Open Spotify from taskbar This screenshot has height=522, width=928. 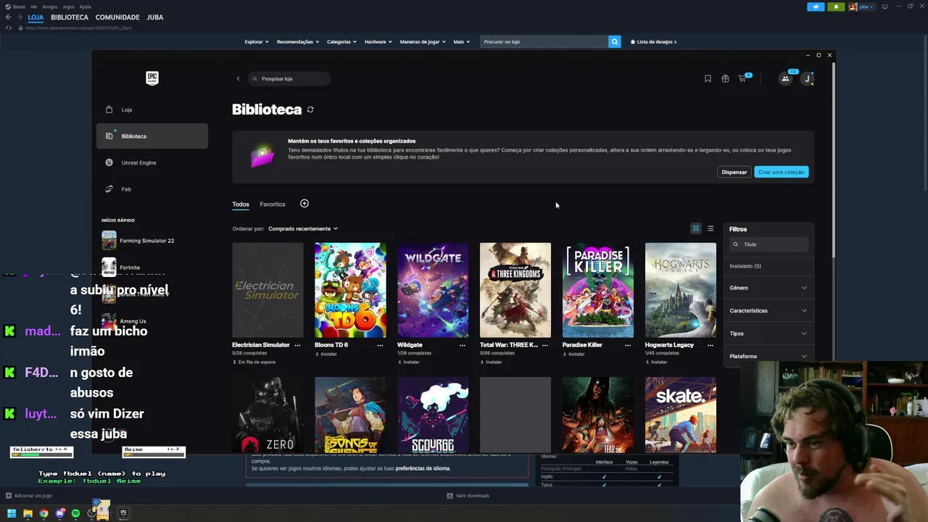click(x=75, y=513)
